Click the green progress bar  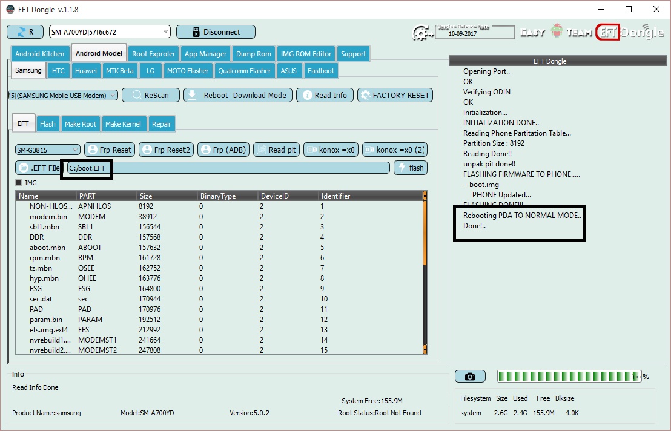(x=570, y=377)
